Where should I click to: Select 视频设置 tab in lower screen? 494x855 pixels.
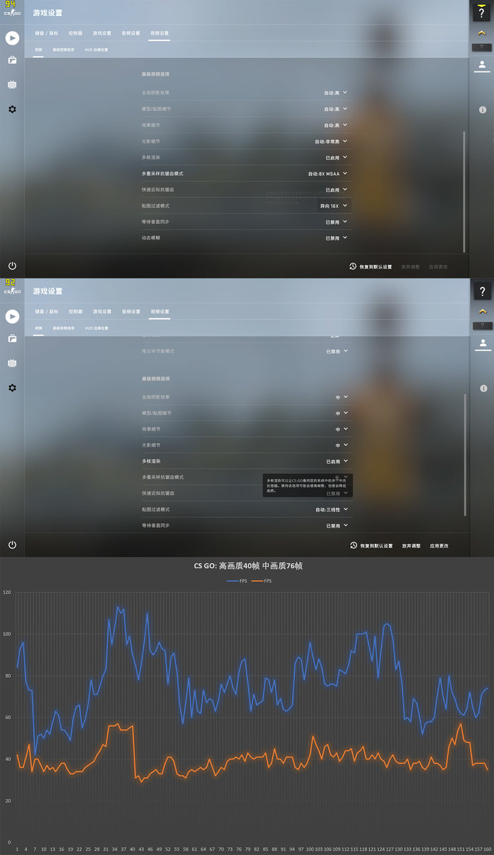(x=159, y=312)
